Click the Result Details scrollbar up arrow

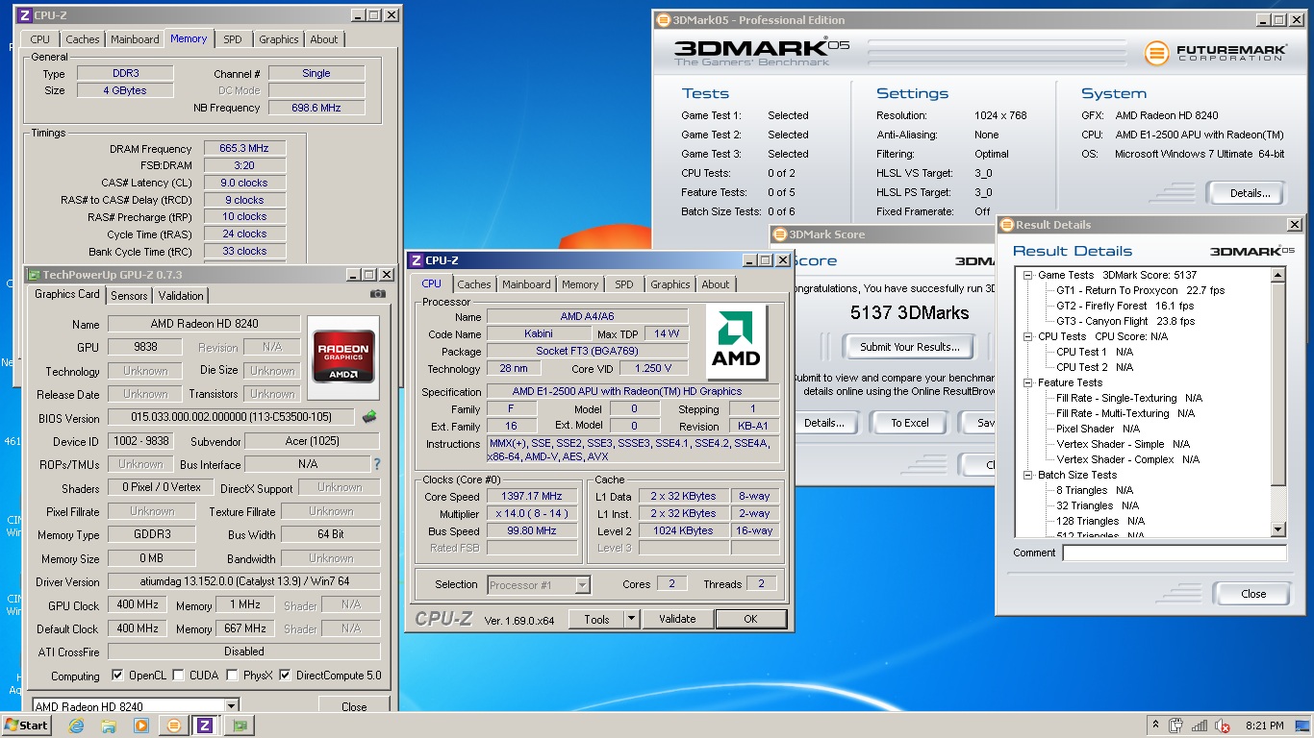pyautogui.click(x=1278, y=275)
